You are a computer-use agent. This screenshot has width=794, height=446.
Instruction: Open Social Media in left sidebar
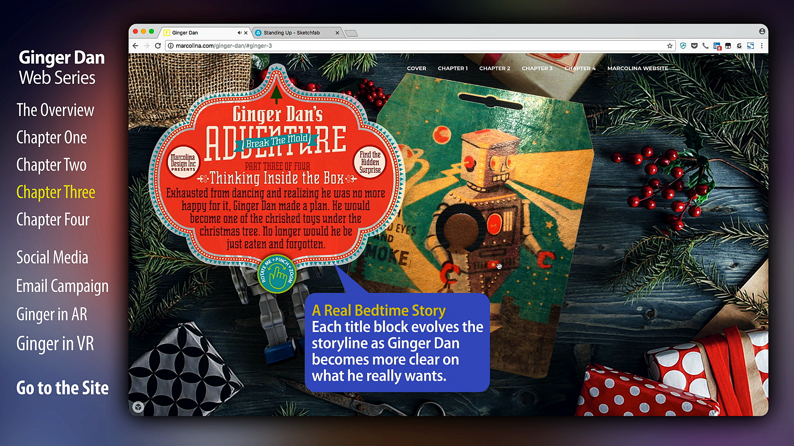(x=52, y=257)
